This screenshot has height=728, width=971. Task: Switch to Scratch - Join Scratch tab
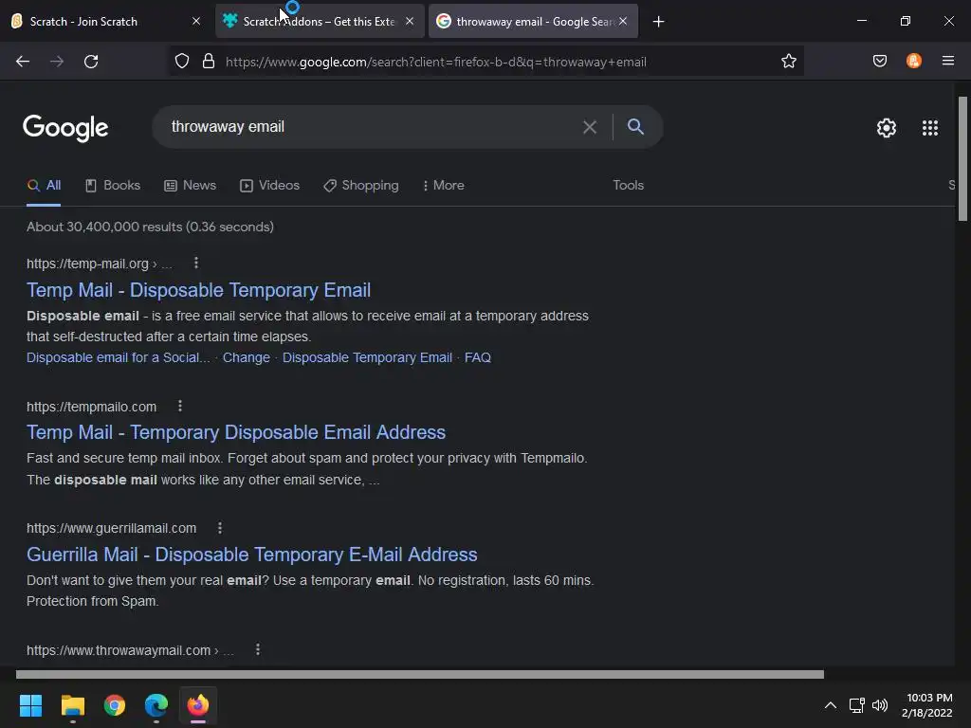point(106,22)
